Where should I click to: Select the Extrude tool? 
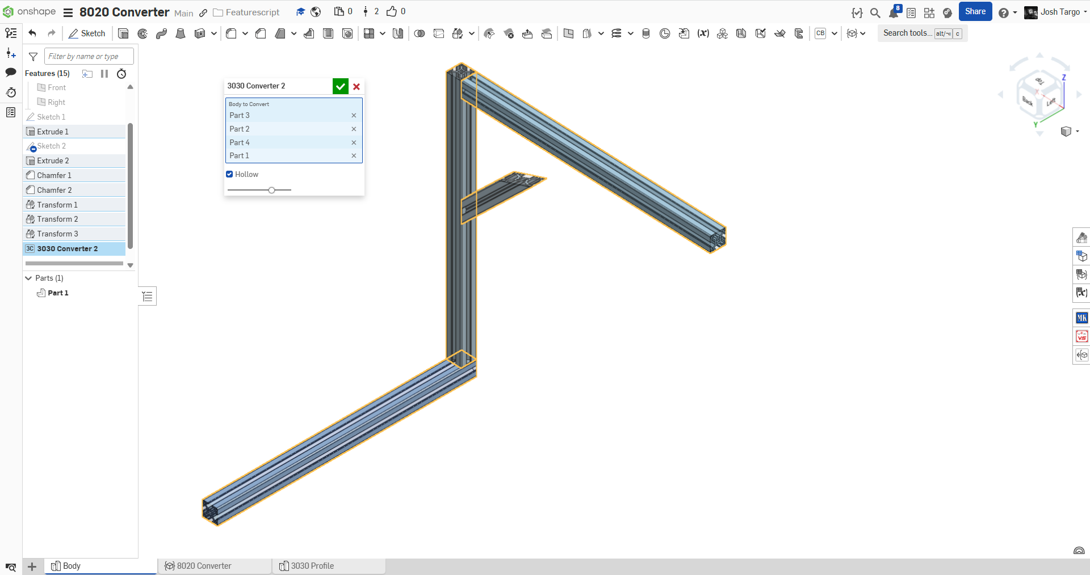coord(123,33)
